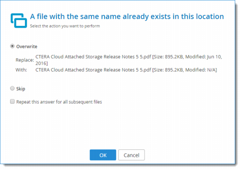Click the duplicate-file icon beside the title

point(19,20)
